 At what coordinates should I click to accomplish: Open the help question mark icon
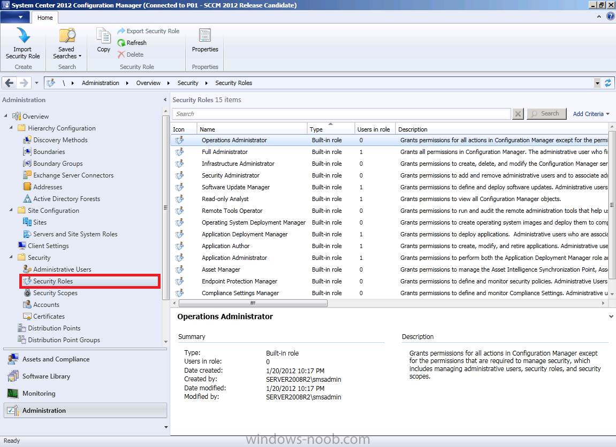coord(610,17)
